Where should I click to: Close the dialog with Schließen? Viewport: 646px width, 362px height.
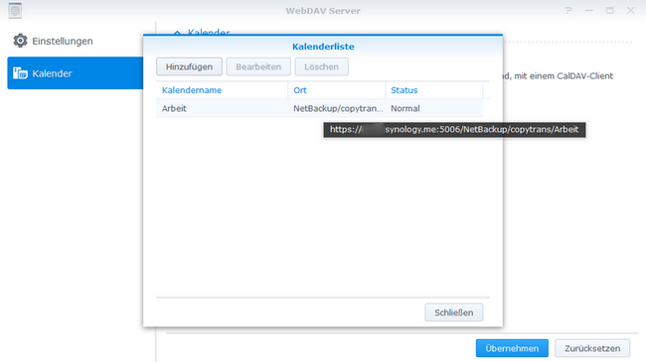[x=453, y=312]
